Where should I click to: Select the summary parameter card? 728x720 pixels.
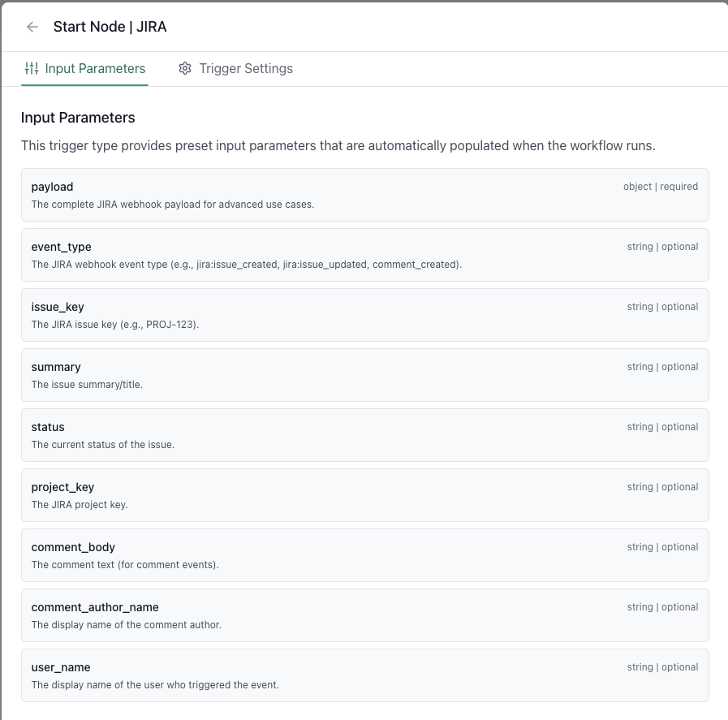coord(364,375)
